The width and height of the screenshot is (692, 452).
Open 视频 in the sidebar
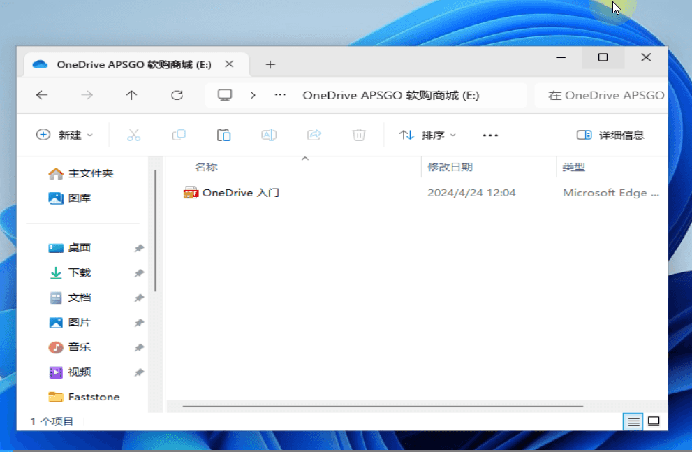[70, 372]
